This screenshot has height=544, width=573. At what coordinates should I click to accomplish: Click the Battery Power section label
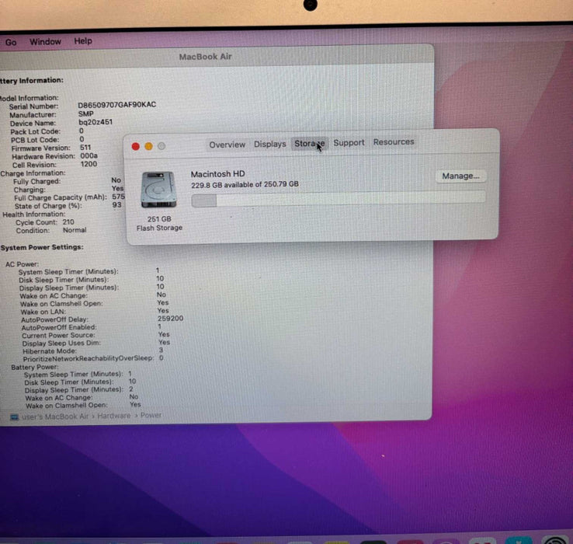point(34,367)
